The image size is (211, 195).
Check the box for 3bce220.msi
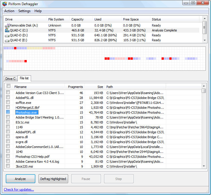[8, 166]
